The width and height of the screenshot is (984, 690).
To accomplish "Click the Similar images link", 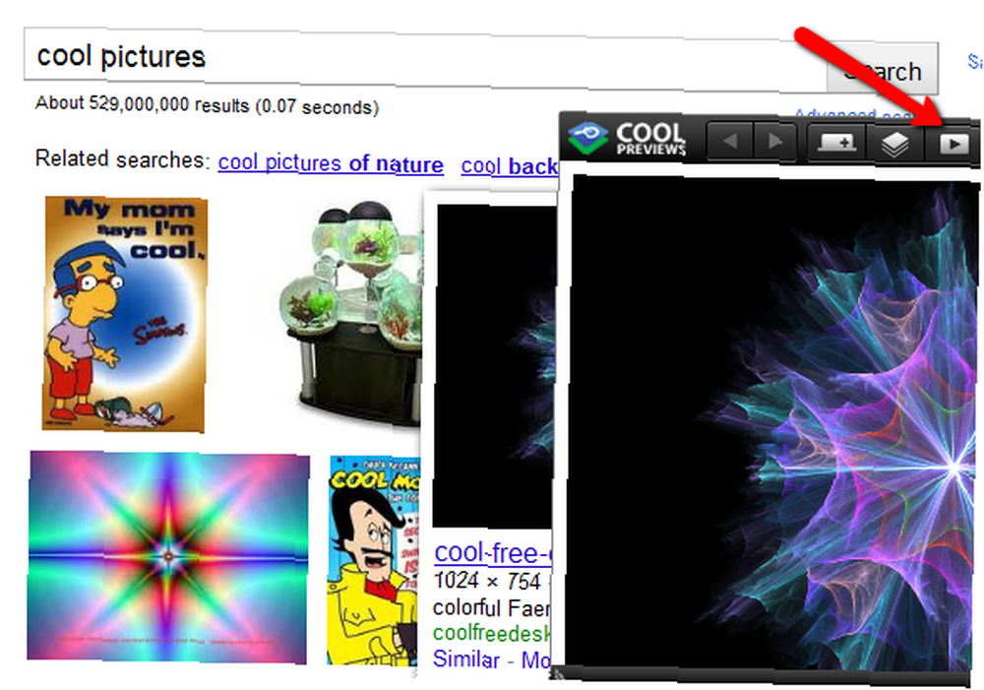I will tap(466, 659).
